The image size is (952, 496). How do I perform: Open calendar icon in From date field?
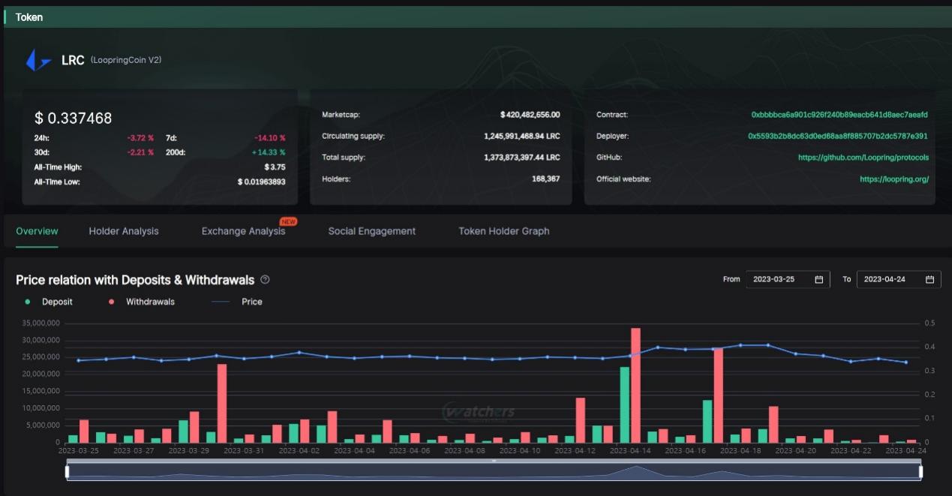pos(818,279)
